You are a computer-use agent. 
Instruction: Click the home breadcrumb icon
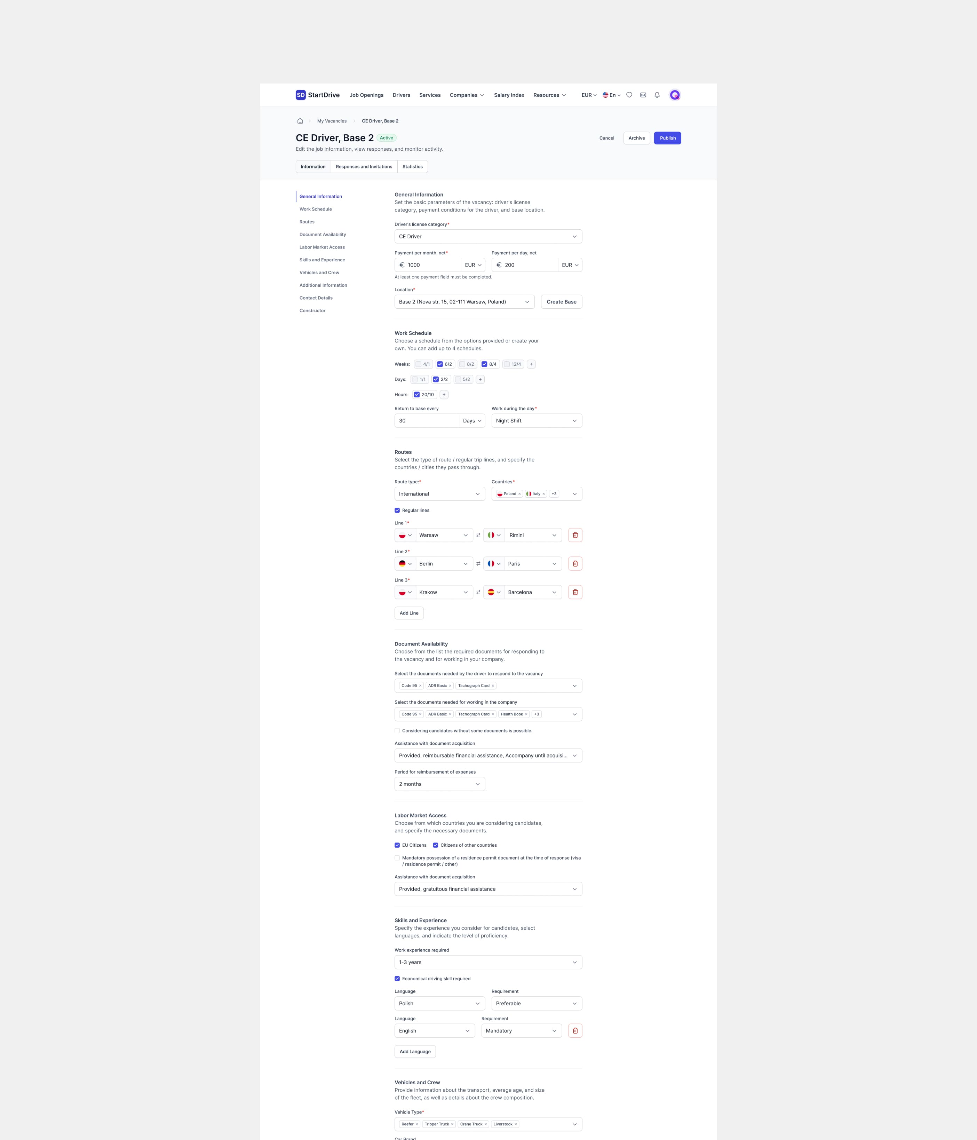[300, 121]
